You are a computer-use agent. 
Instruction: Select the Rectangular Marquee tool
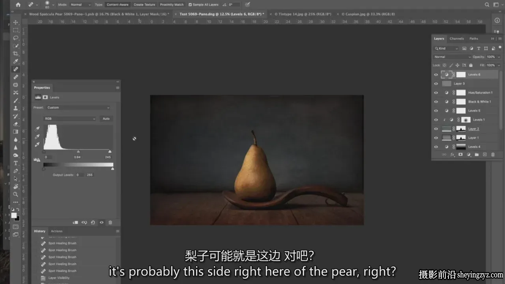pyautogui.click(x=16, y=30)
